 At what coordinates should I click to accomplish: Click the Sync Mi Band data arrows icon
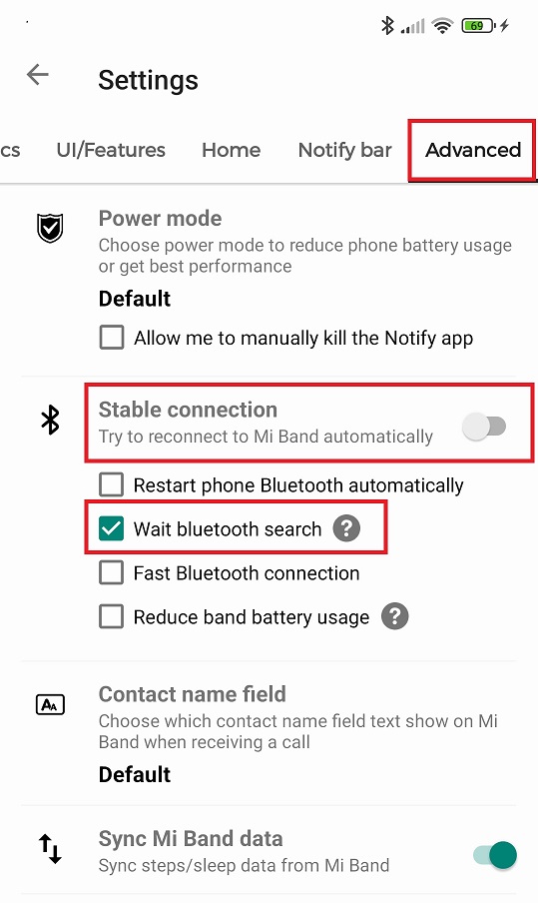50,849
